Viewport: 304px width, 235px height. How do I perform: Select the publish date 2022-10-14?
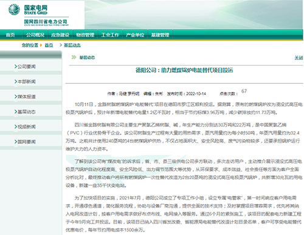196,94
